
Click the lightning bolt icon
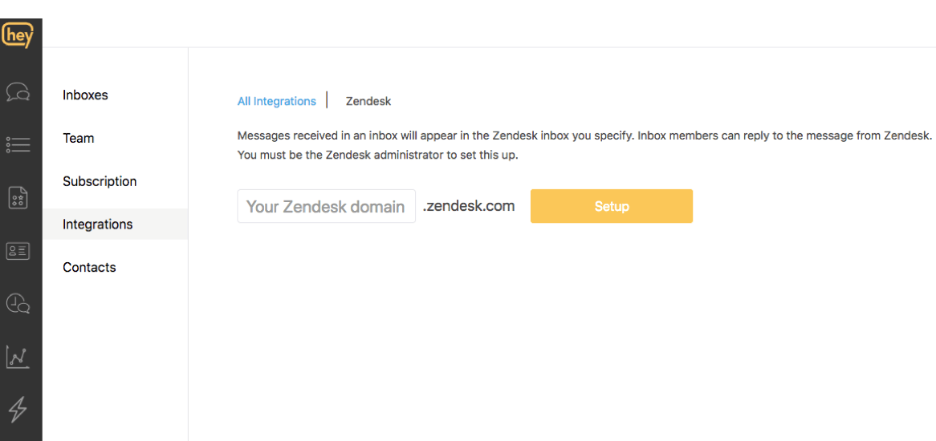pos(18,410)
